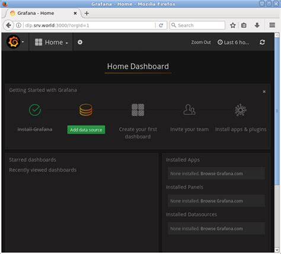Click the site information icon in URL bar
The width and height of the screenshot is (281, 254).
(x=18, y=25)
